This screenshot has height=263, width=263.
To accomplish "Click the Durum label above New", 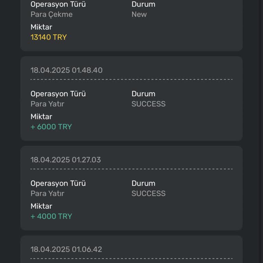I will click(x=143, y=4).
